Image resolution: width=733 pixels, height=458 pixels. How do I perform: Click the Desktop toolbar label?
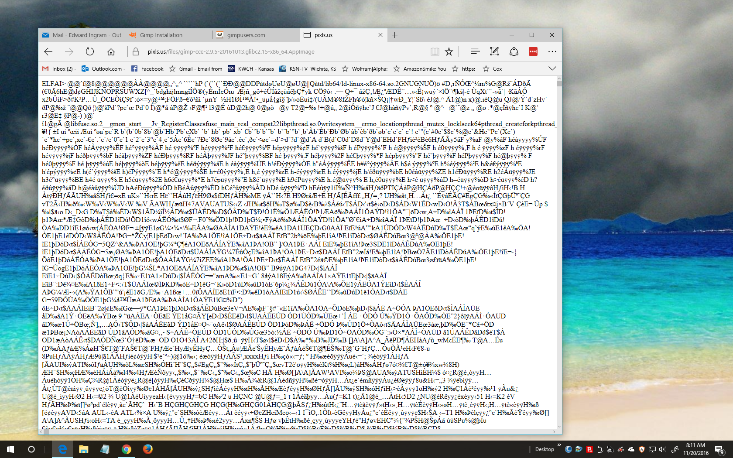[x=545, y=449]
